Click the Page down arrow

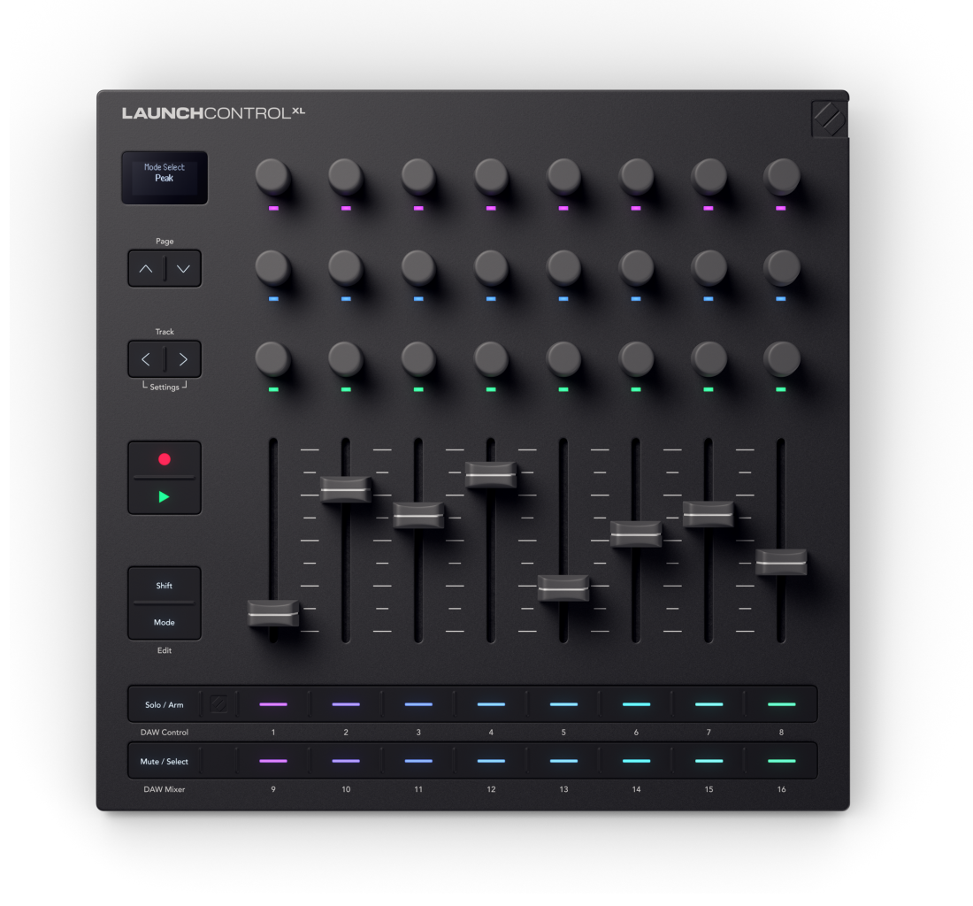tap(183, 269)
